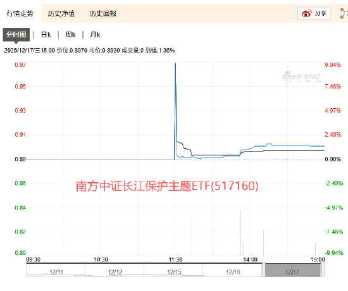
Task: Click the 南方中证长江保护主题ETF(517160) title text
Action: point(167,186)
